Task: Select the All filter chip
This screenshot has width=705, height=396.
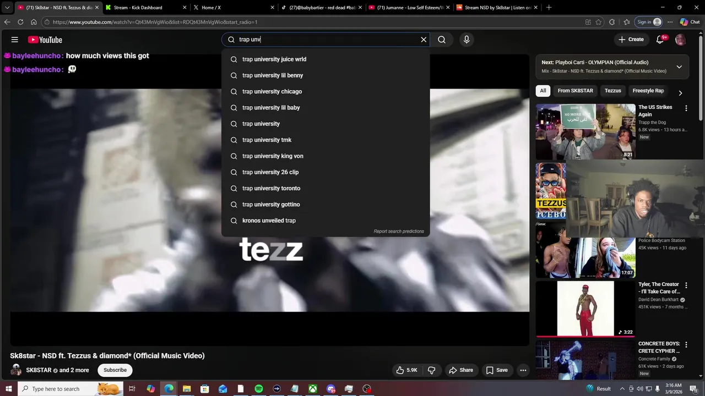Action: pyautogui.click(x=543, y=91)
